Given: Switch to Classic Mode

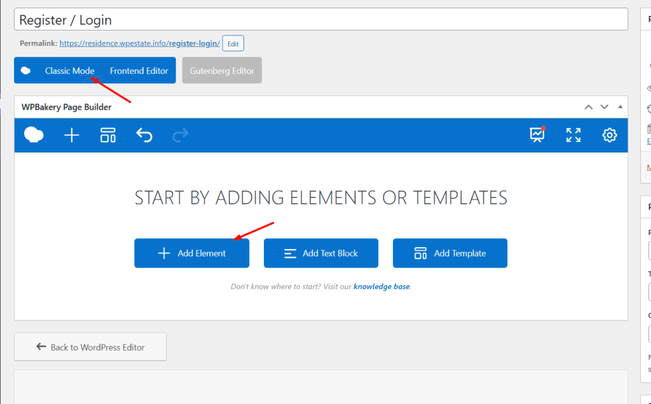Looking at the screenshot, I should (70, 71).
